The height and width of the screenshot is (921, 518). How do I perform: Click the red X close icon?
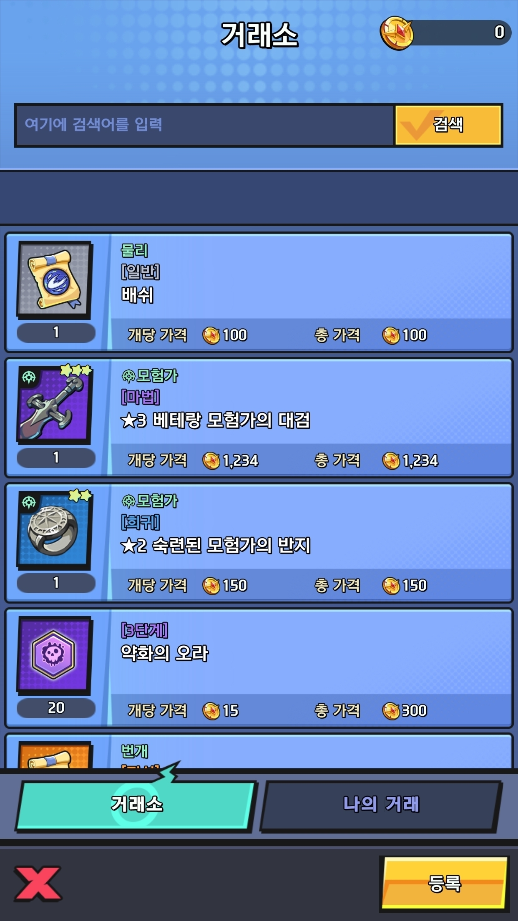pyautogui.click(x=38, y=883)
